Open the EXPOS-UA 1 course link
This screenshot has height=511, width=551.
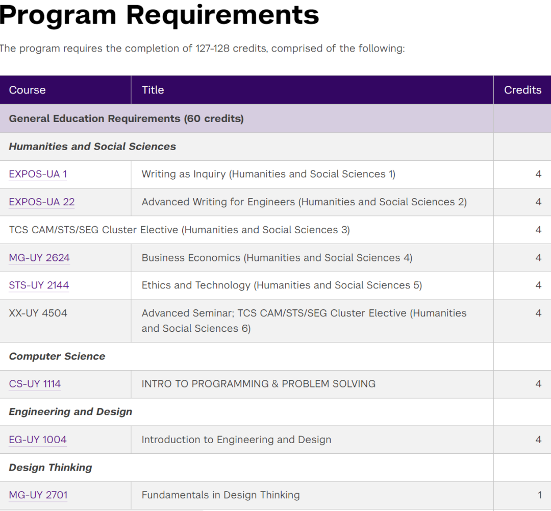point(38,174)
